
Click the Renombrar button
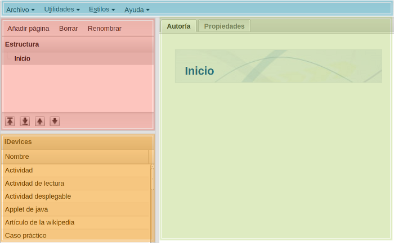pos(105,29)
